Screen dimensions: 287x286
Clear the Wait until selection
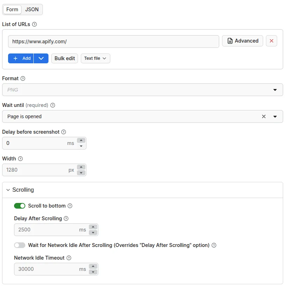tap(264, 116)
